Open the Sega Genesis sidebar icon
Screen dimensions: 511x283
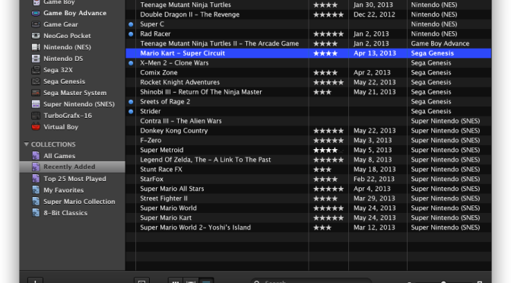point(36,81)
